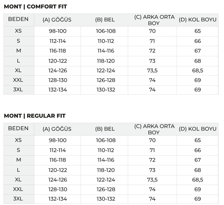Select the XS size row in Comfort Fit table
Viewport: 224px width, 205px height.
(x=111, y=31)
